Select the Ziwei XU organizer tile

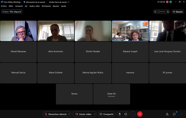coord(112,94)
